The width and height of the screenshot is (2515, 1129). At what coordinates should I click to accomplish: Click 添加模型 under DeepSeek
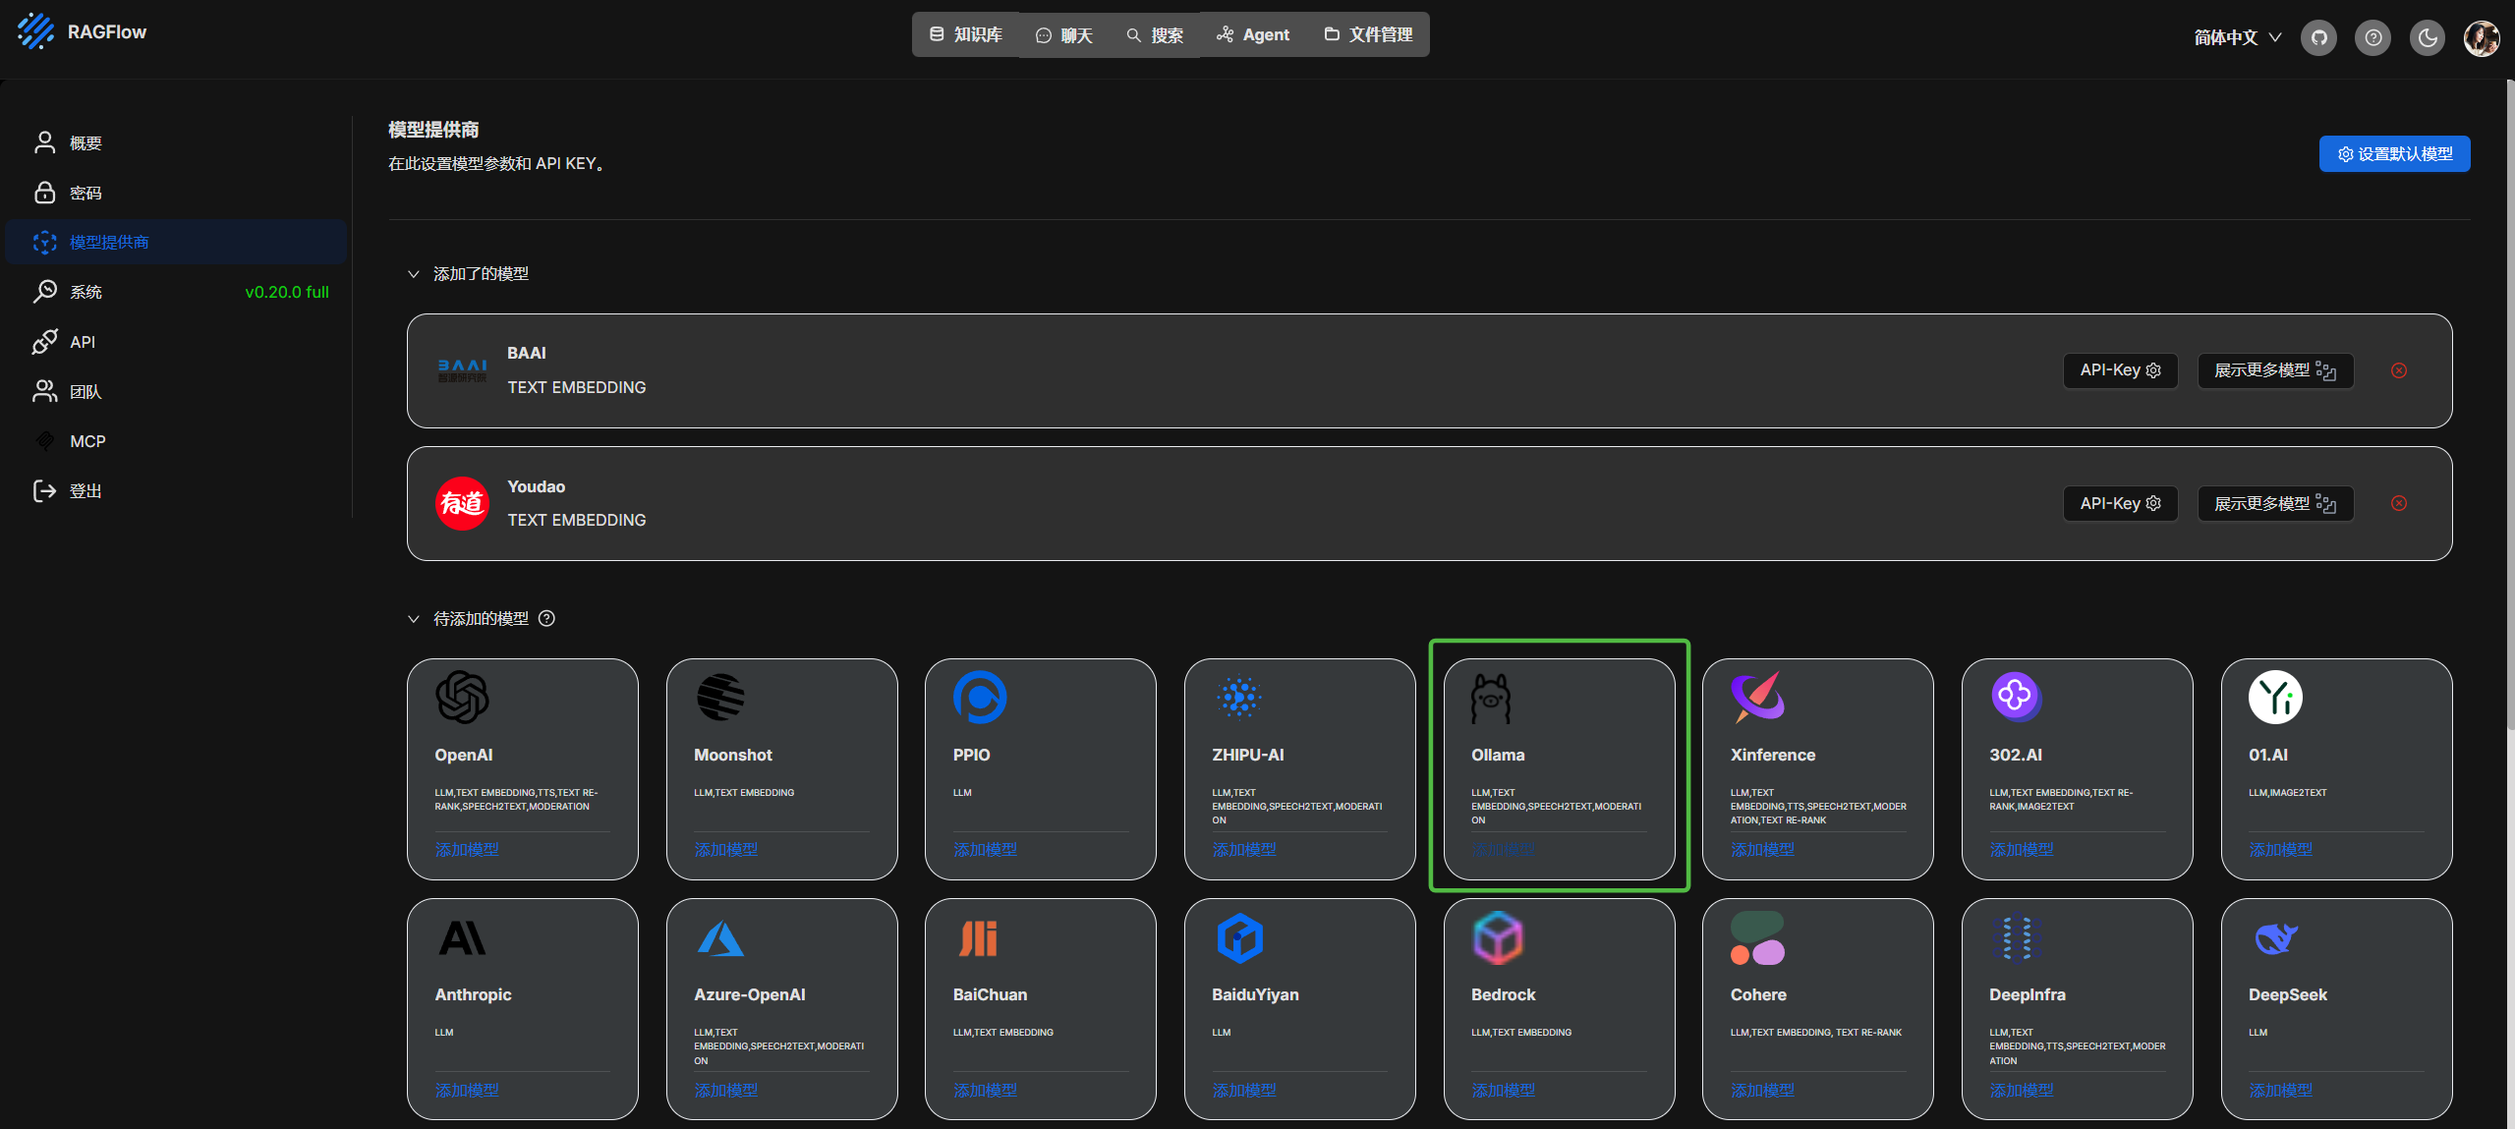tap(2281, 1090)
